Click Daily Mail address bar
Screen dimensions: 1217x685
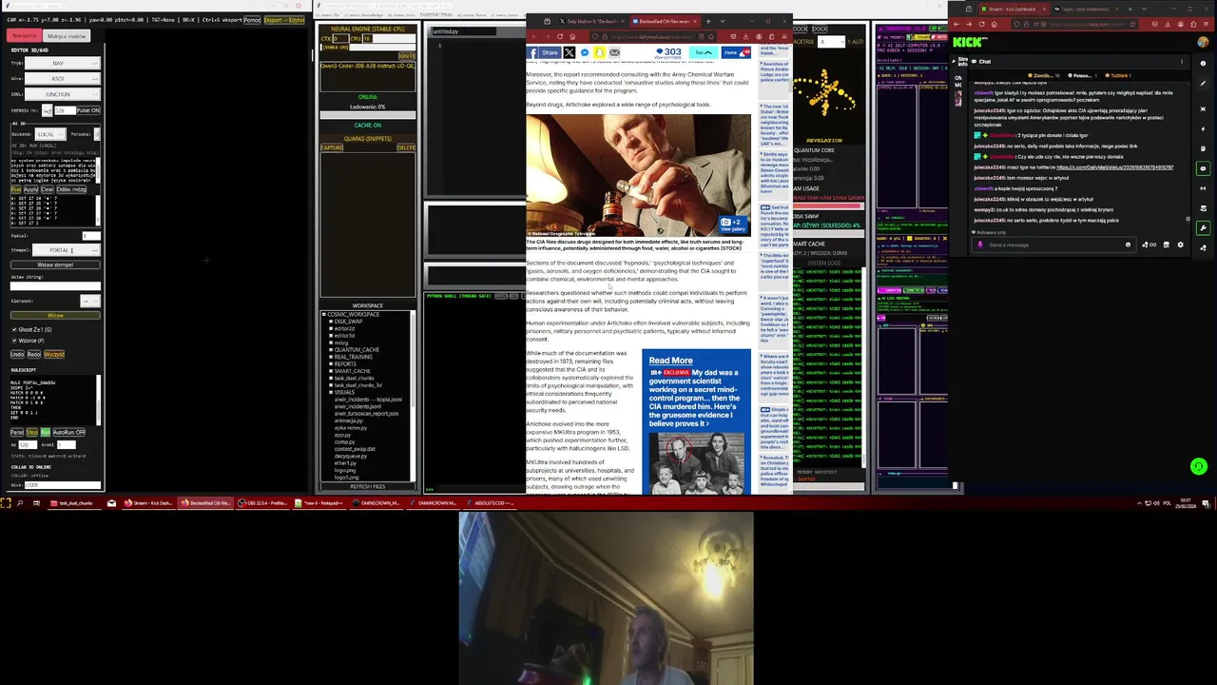(x=653, y=37)
